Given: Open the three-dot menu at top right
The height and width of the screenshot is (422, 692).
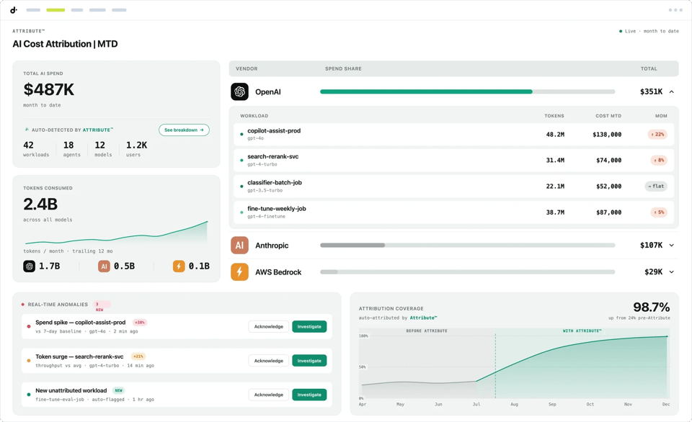Looking at the screenshot, I should (675, 9).
